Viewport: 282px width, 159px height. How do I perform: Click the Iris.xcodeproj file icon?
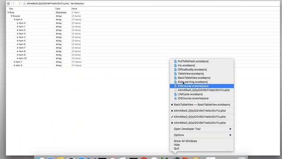(175, 65)
